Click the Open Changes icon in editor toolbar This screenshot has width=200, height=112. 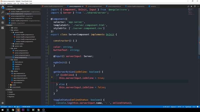click(188, 6)
